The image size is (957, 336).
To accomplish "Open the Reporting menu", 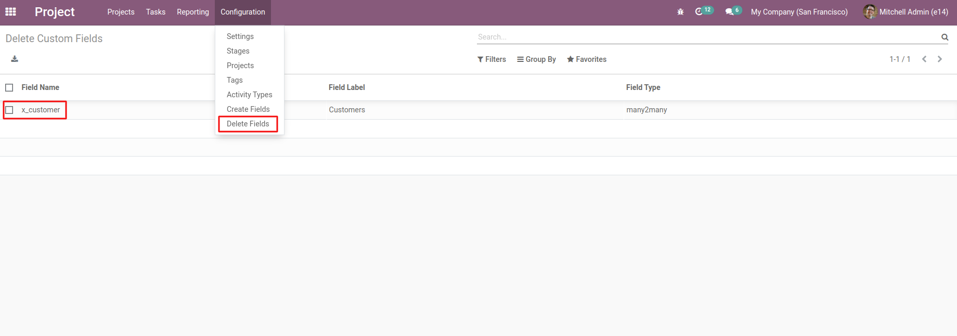I will pyautogui.click(x=193, y=12).
